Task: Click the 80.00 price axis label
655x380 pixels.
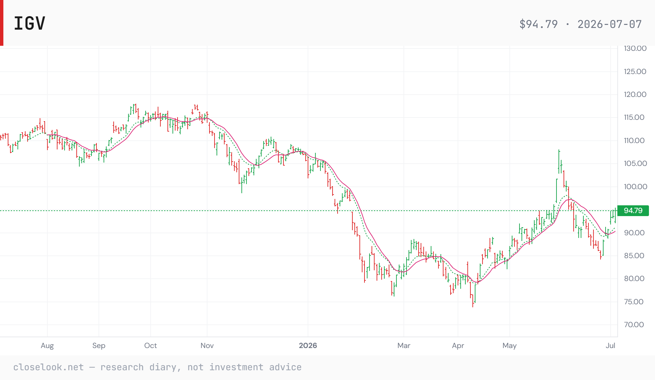Action: click(634, 279)
